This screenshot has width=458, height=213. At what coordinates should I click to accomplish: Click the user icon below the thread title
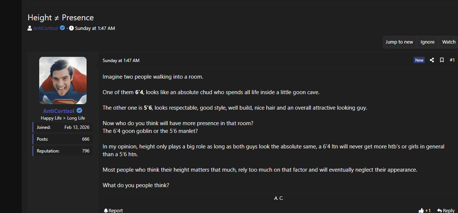coord(30,28)
